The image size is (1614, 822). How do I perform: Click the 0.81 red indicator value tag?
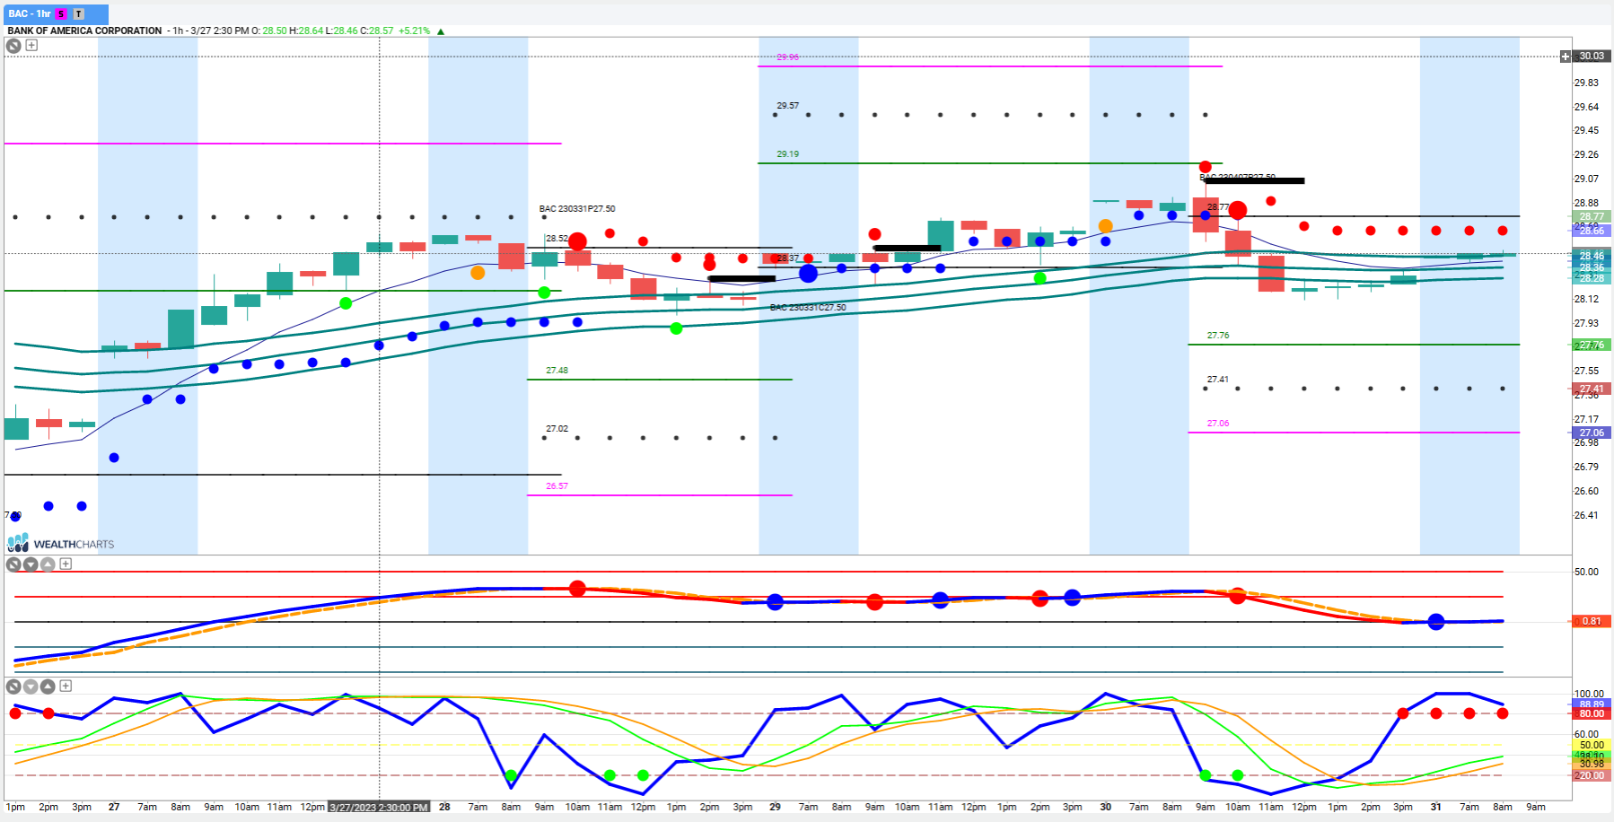point(1592,621)
